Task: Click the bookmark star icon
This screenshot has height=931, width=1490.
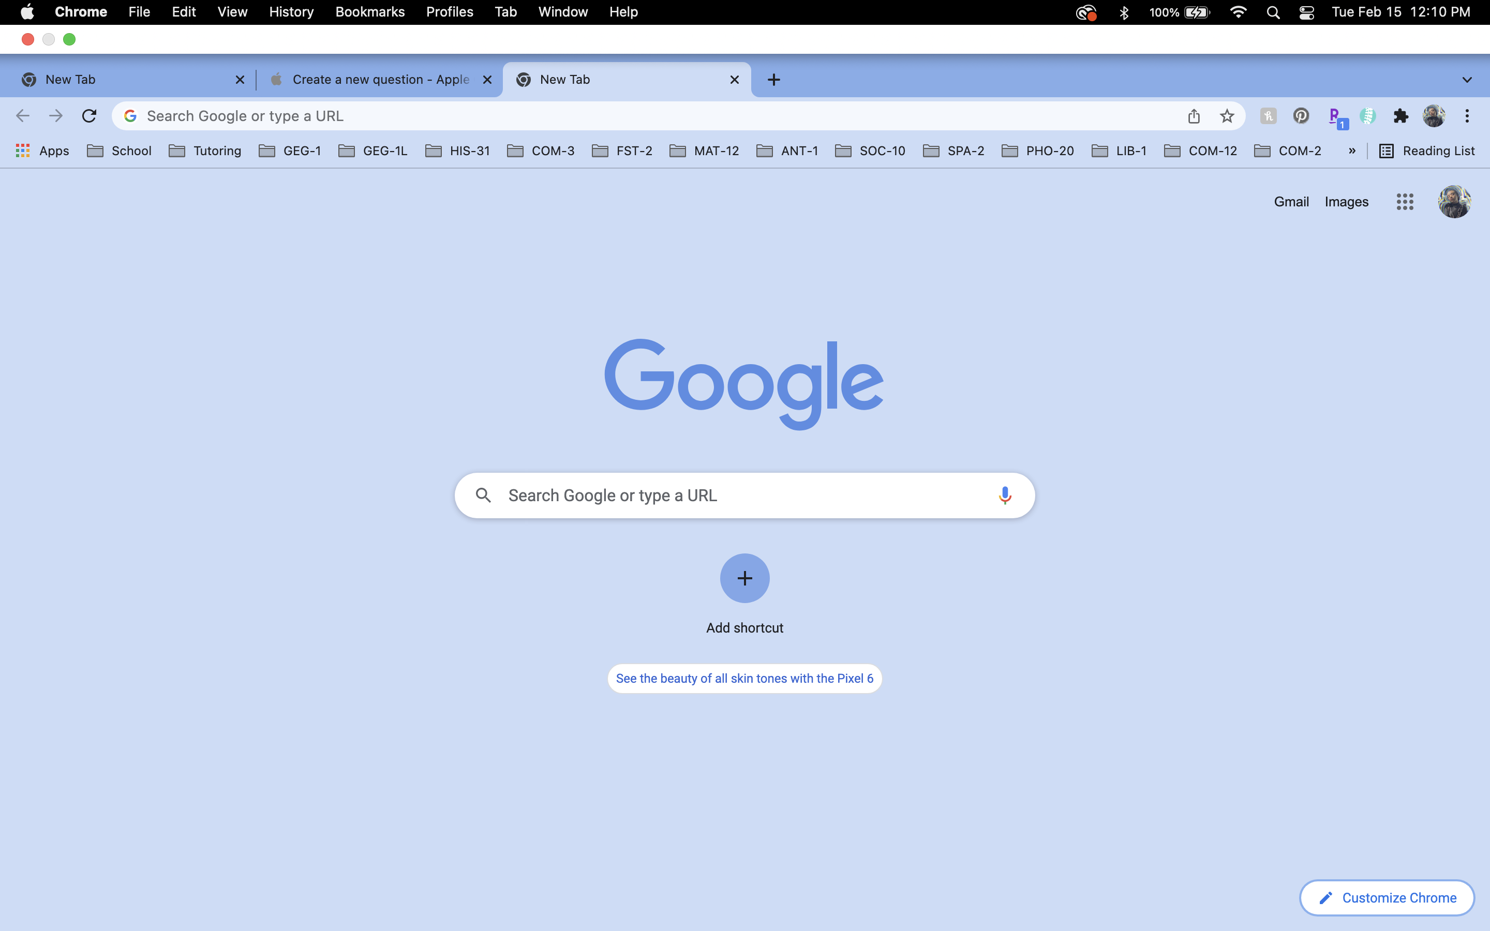Action: [x=1227, y=116]
